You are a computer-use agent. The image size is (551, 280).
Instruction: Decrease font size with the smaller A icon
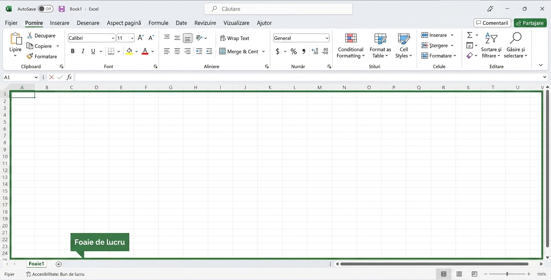pyautogui.click(x=151, y=38)
